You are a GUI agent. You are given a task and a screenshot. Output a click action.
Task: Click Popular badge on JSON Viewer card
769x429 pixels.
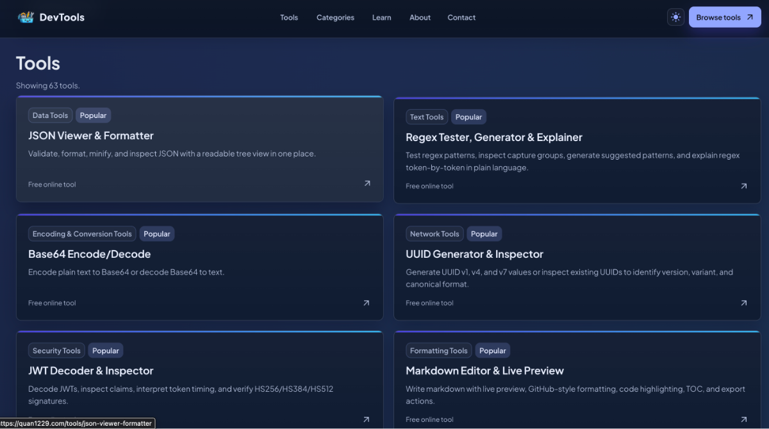94,115
